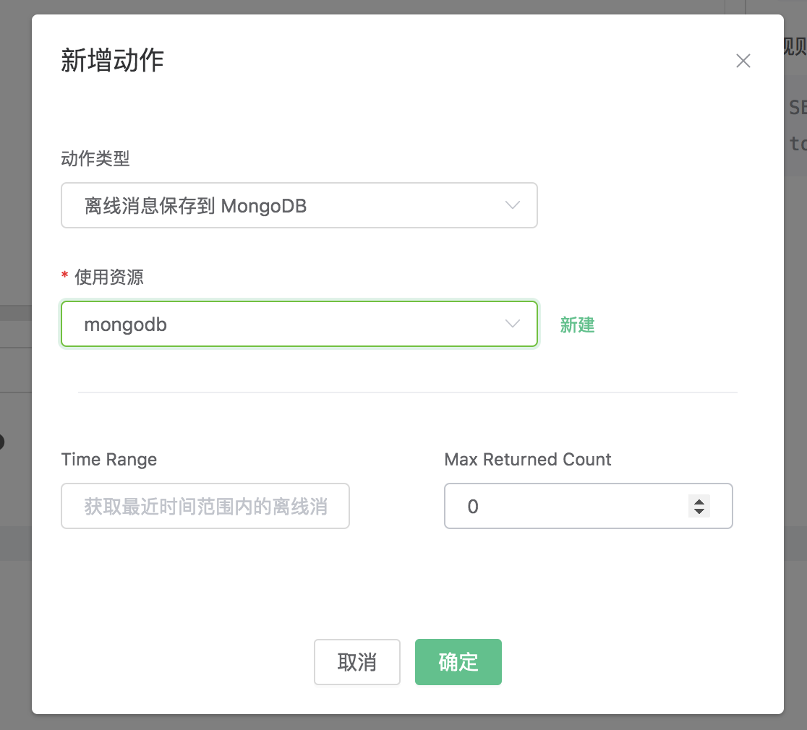
Task: Click the dimmed code area behind the dialog
Action: point(795,126)
